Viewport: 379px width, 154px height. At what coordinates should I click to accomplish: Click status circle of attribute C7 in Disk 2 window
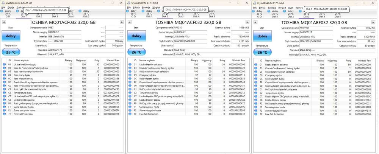(x=130, y=96)
